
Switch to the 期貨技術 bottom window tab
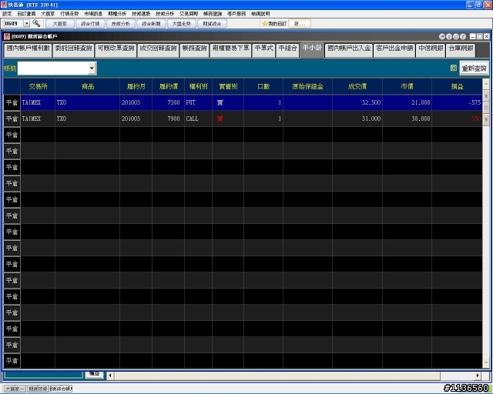pyautogui.click(x=38, y=389)
